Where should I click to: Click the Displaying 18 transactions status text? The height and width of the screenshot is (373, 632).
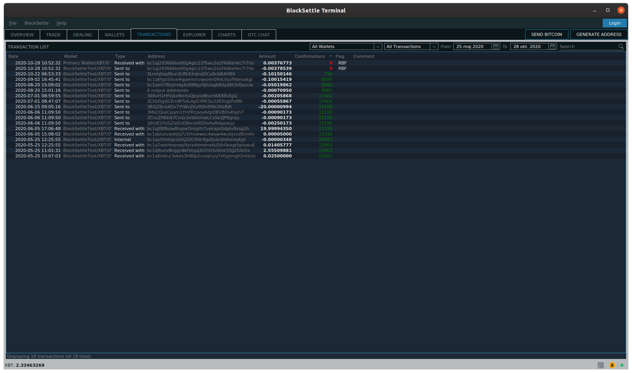coord(50,356)
